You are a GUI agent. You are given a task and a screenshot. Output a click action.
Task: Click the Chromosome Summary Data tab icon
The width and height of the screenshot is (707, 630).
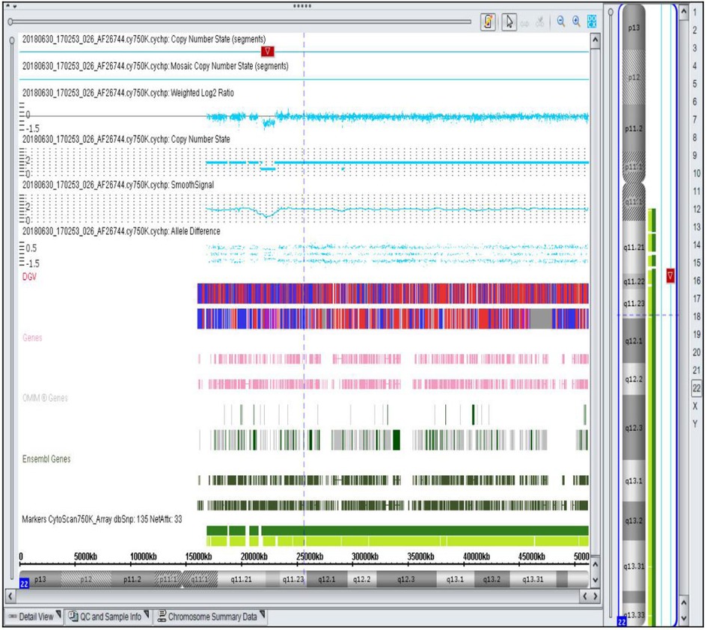tap(162, 616)
